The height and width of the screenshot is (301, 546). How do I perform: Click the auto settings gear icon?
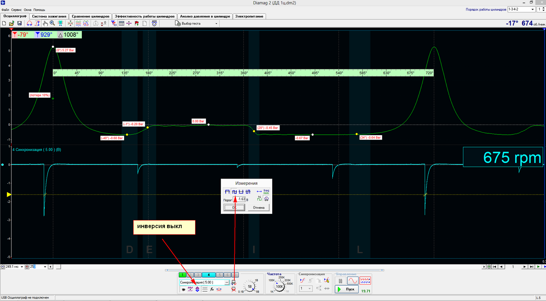[x=154, y=23]
